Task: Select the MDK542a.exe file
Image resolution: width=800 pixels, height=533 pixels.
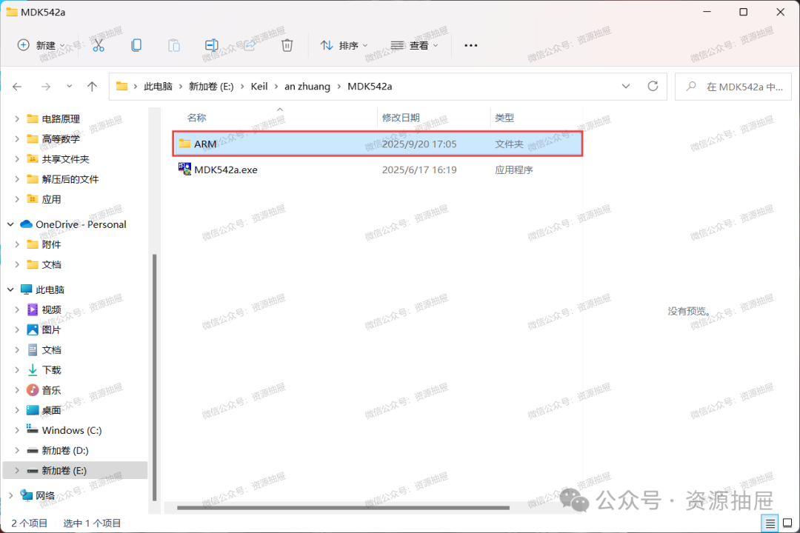Action: click(x=378, y=170)
